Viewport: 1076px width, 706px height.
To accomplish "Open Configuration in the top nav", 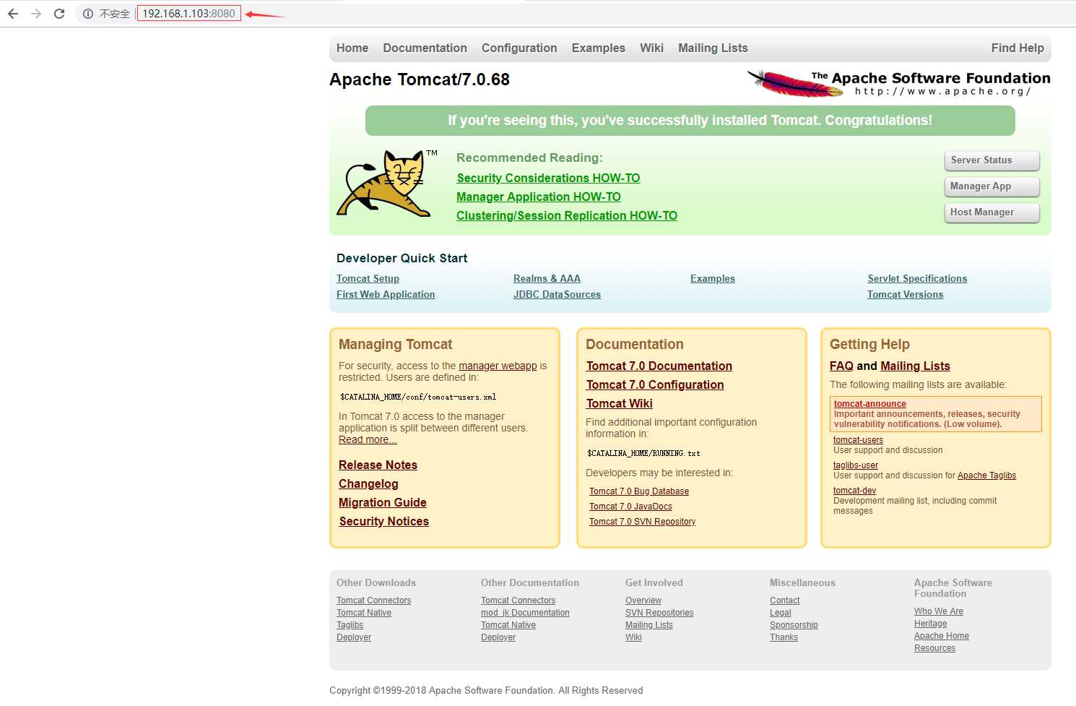I will [519, 48].
